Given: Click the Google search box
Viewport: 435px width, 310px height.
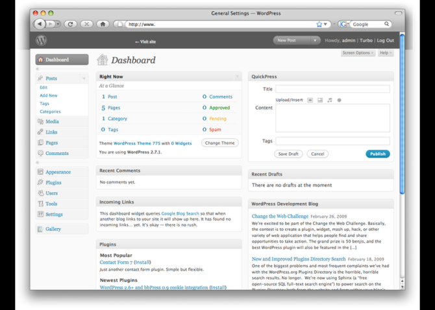Looking at the screenshot, I should point(367,24).
